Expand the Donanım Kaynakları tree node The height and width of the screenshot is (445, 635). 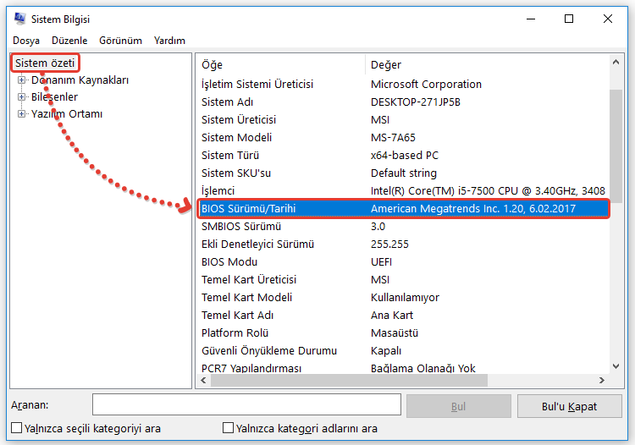click(22, 80)
